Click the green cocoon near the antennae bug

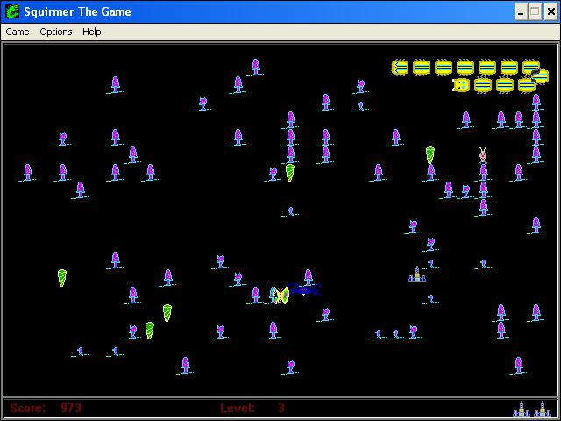point(430,155)
